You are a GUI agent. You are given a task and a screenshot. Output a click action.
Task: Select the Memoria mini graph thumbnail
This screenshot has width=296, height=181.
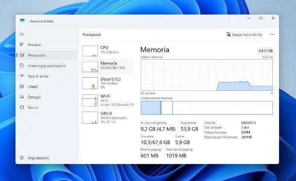click(x=90, y=67)
